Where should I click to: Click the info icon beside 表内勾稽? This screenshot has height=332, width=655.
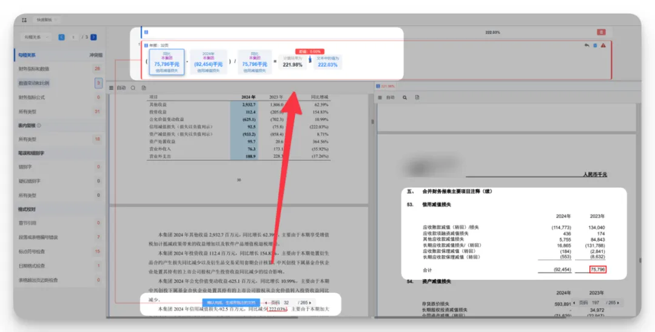tap(39, 126)
